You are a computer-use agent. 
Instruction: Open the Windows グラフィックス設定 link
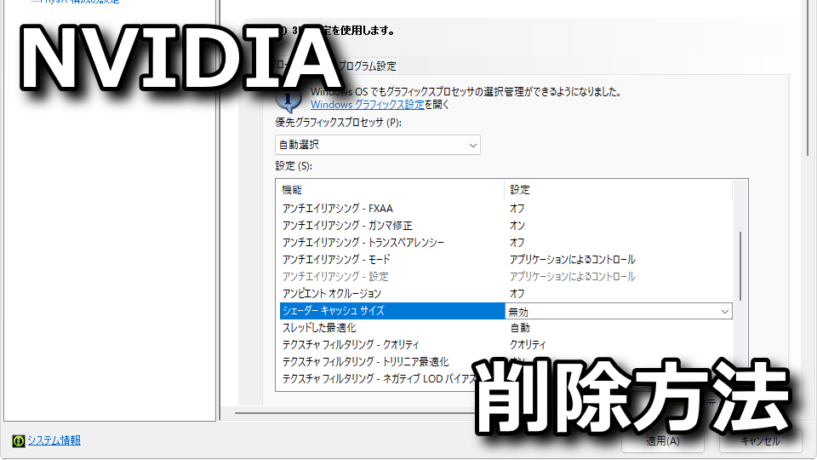coord(368,104)
